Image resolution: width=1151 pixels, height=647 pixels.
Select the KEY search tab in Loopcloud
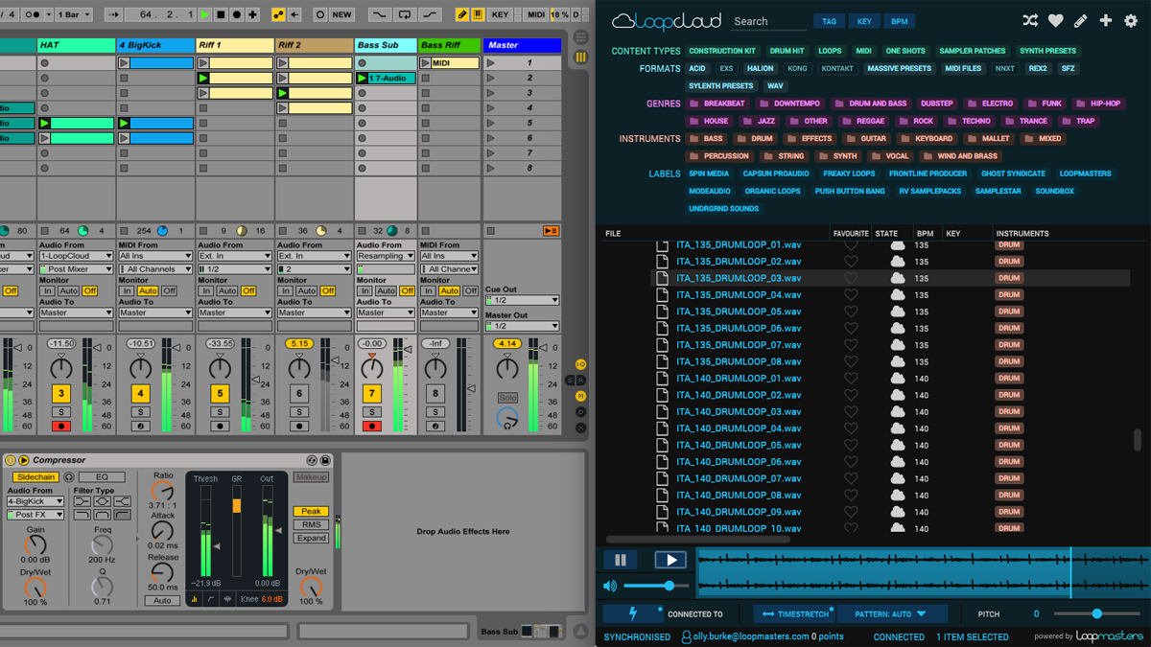click(x=864, y=21)
